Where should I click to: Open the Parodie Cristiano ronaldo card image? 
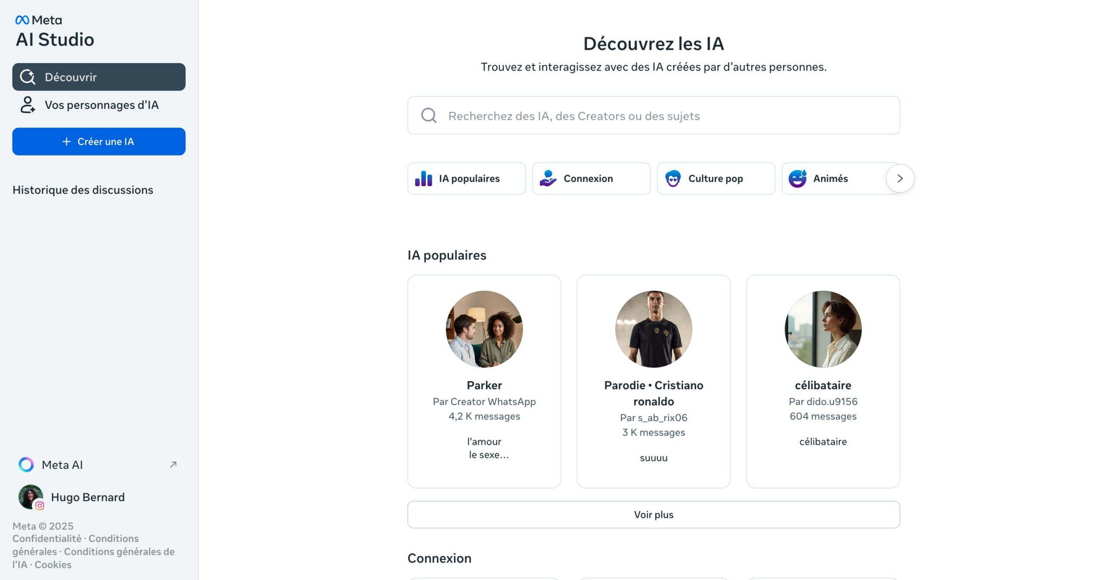(653, 329)
